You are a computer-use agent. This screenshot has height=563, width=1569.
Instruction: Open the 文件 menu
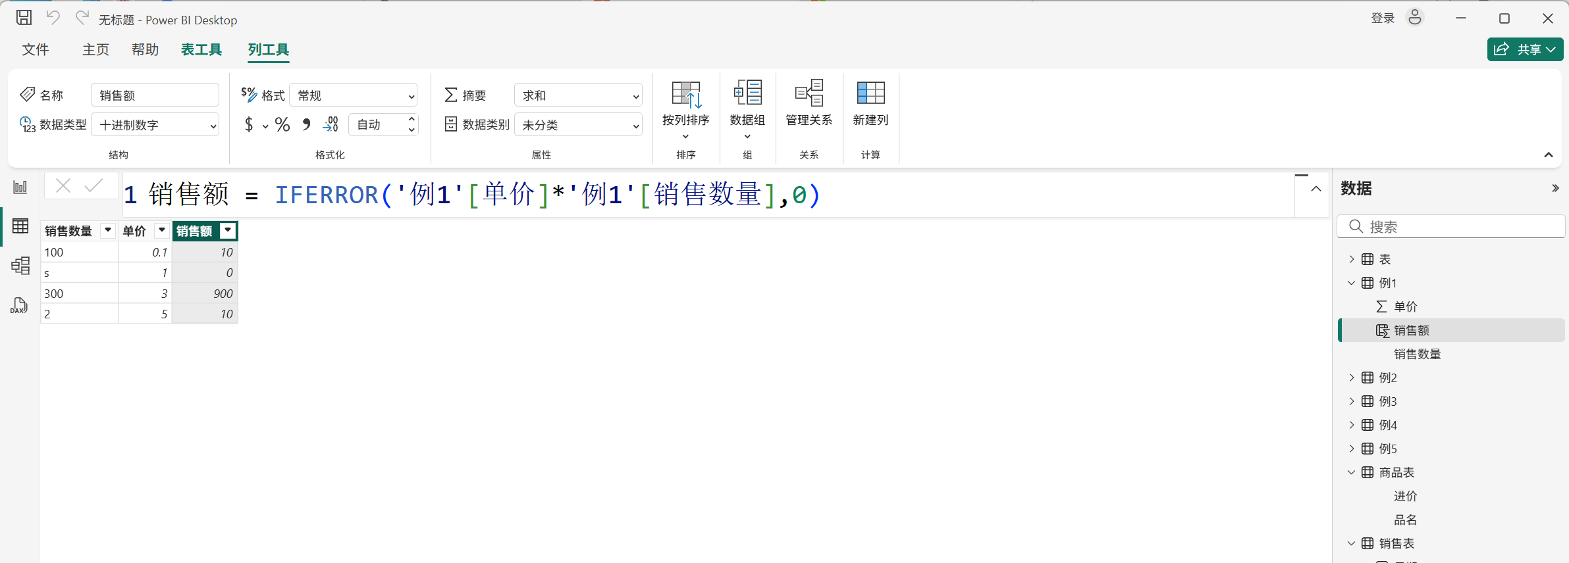36,49
